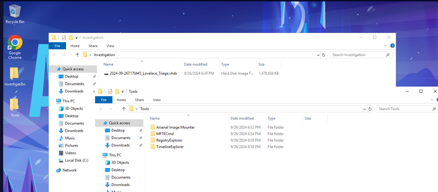
Task: Open the File menu in Tools window
Action: point(104,100)
